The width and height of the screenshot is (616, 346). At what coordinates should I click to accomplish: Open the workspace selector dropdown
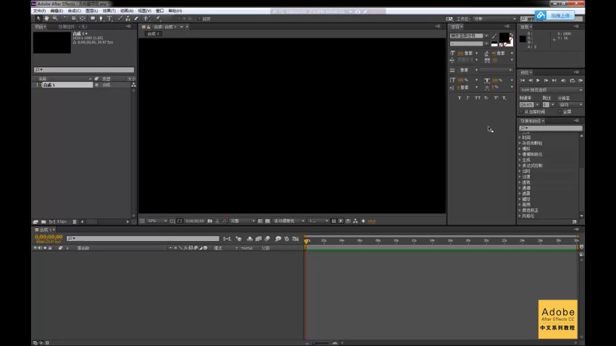point(494,19)
